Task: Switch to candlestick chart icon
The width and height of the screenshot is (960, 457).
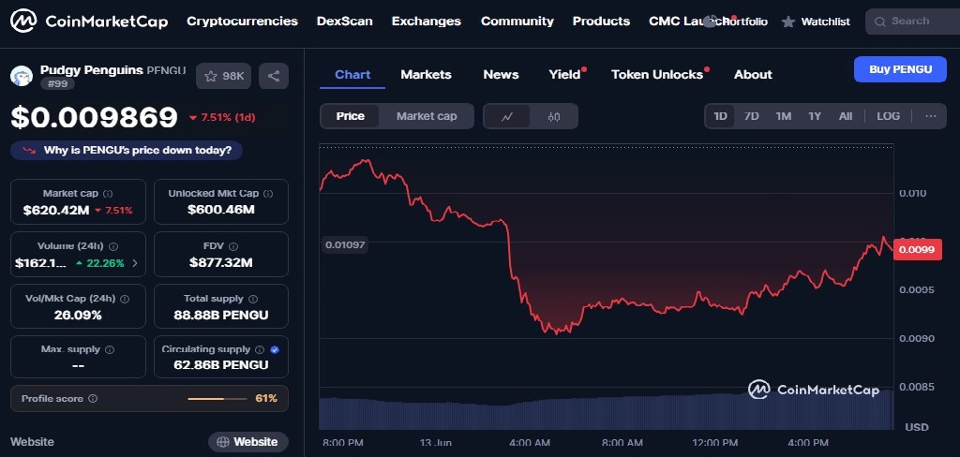Action: [554, 116]
